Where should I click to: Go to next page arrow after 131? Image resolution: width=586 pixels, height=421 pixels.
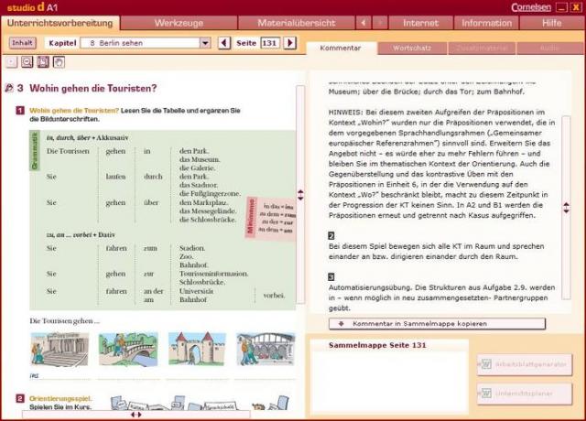click(x=289, y=43)
